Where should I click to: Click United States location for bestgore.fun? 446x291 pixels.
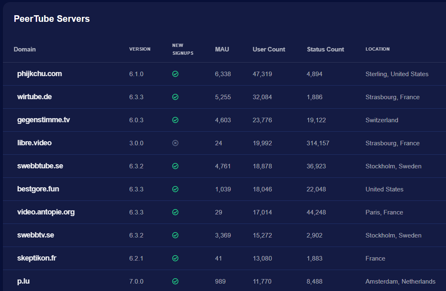click(385, 189)
